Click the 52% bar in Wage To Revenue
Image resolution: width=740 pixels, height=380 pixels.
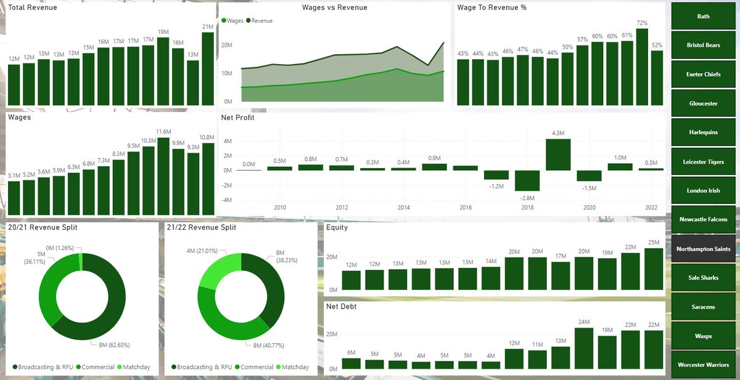pyautogui.click(x=657, y=78)
